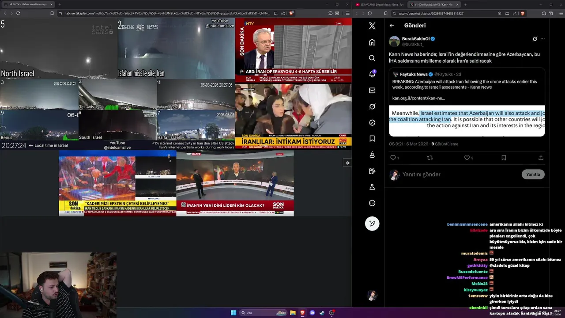Screen dimensions: 565x318
Task: Open Bookmarks in X sidebar
Action: (372, 139)
